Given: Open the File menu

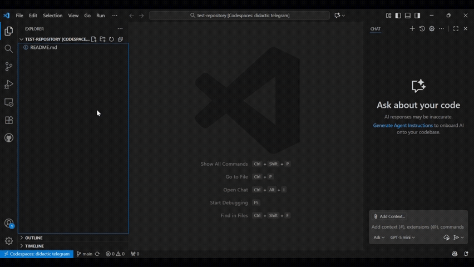Looking at the screenshot, I should [x=19, y=16].
